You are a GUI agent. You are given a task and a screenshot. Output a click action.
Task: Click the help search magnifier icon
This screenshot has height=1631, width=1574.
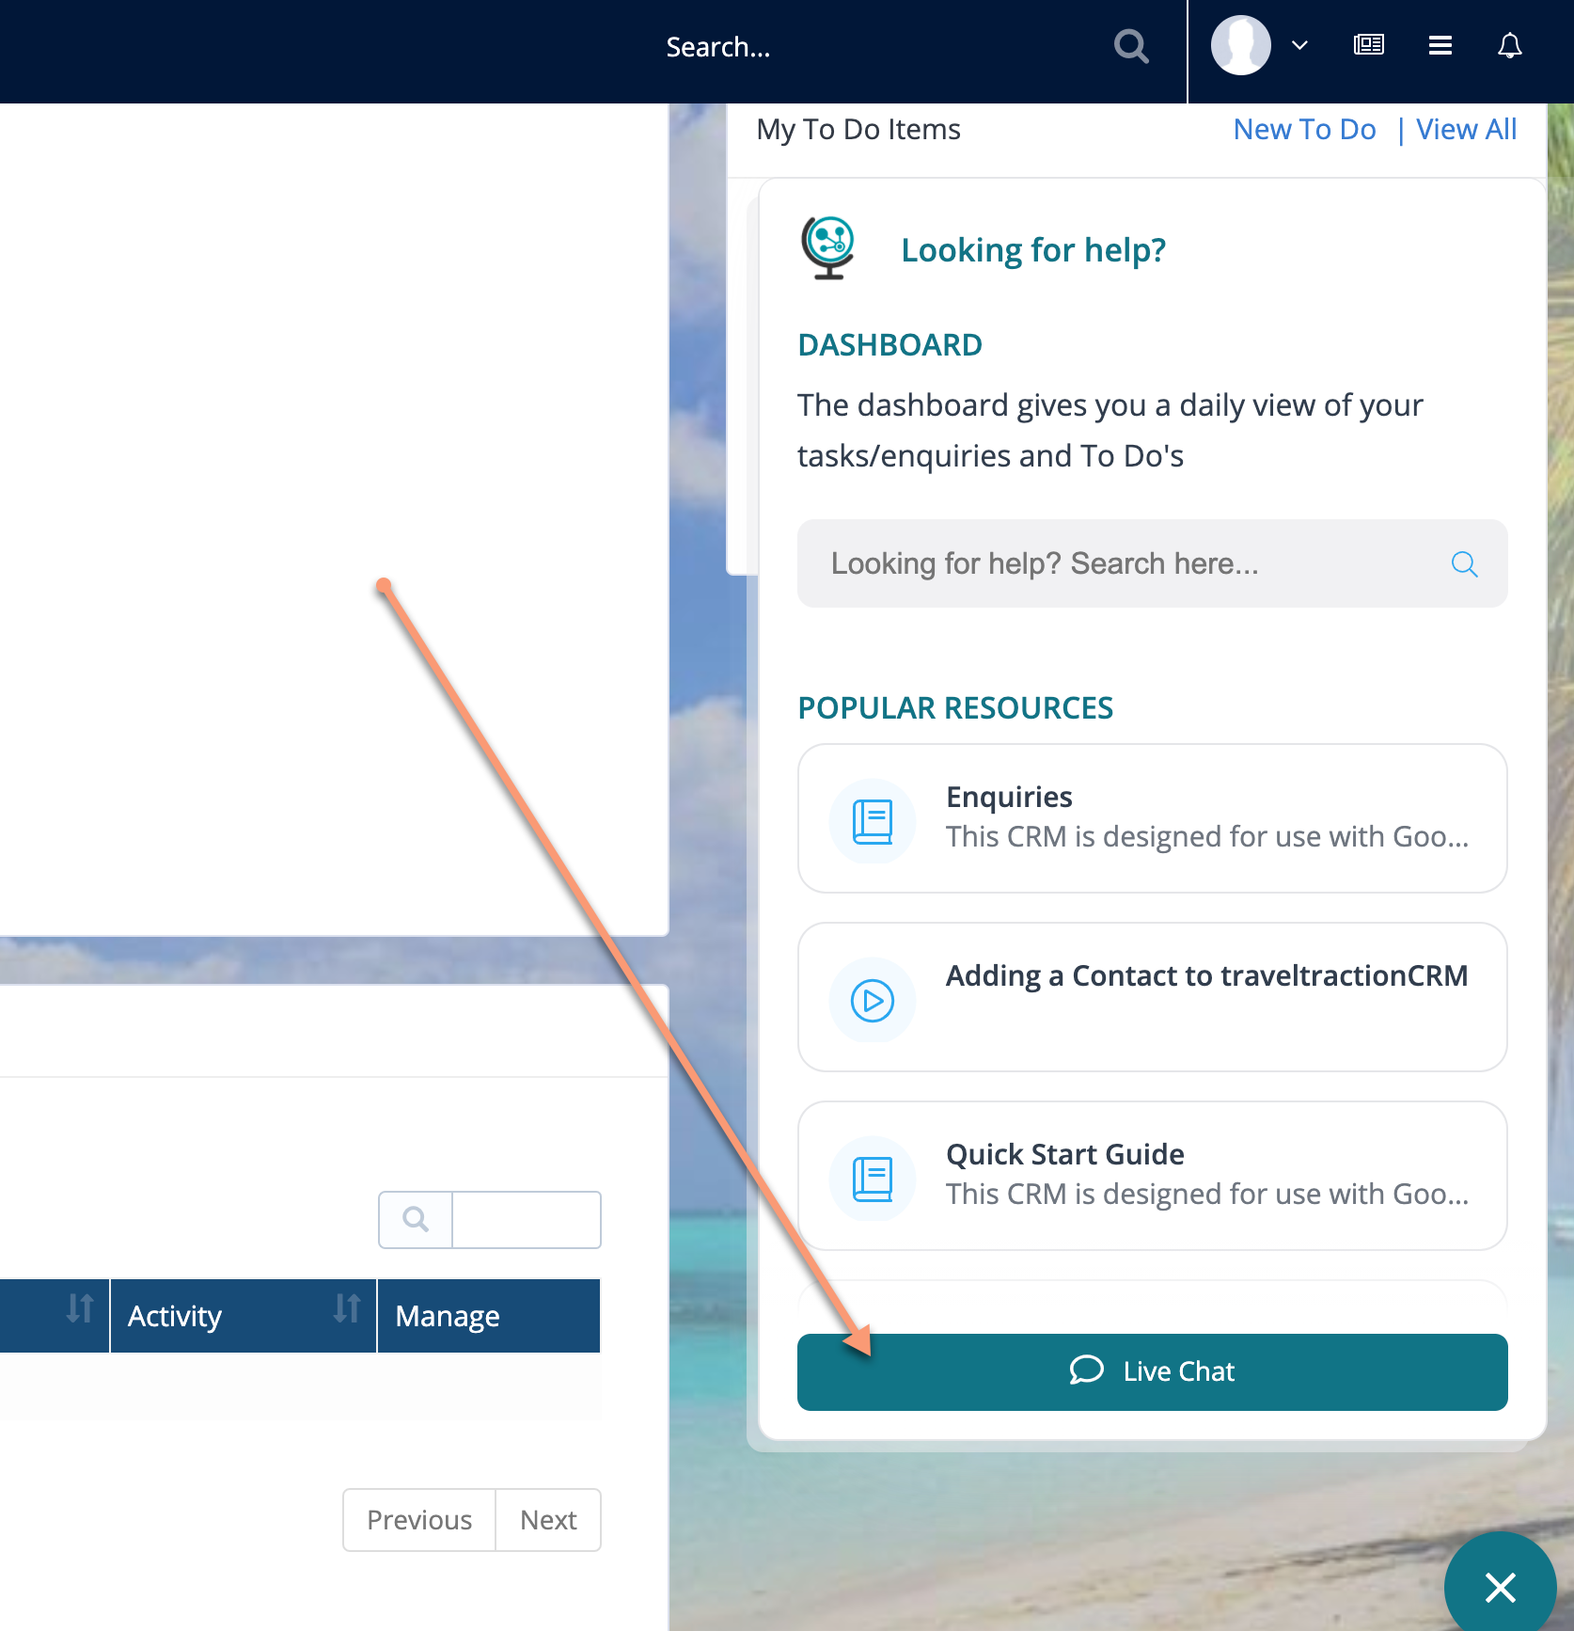tap(1464, 563)
